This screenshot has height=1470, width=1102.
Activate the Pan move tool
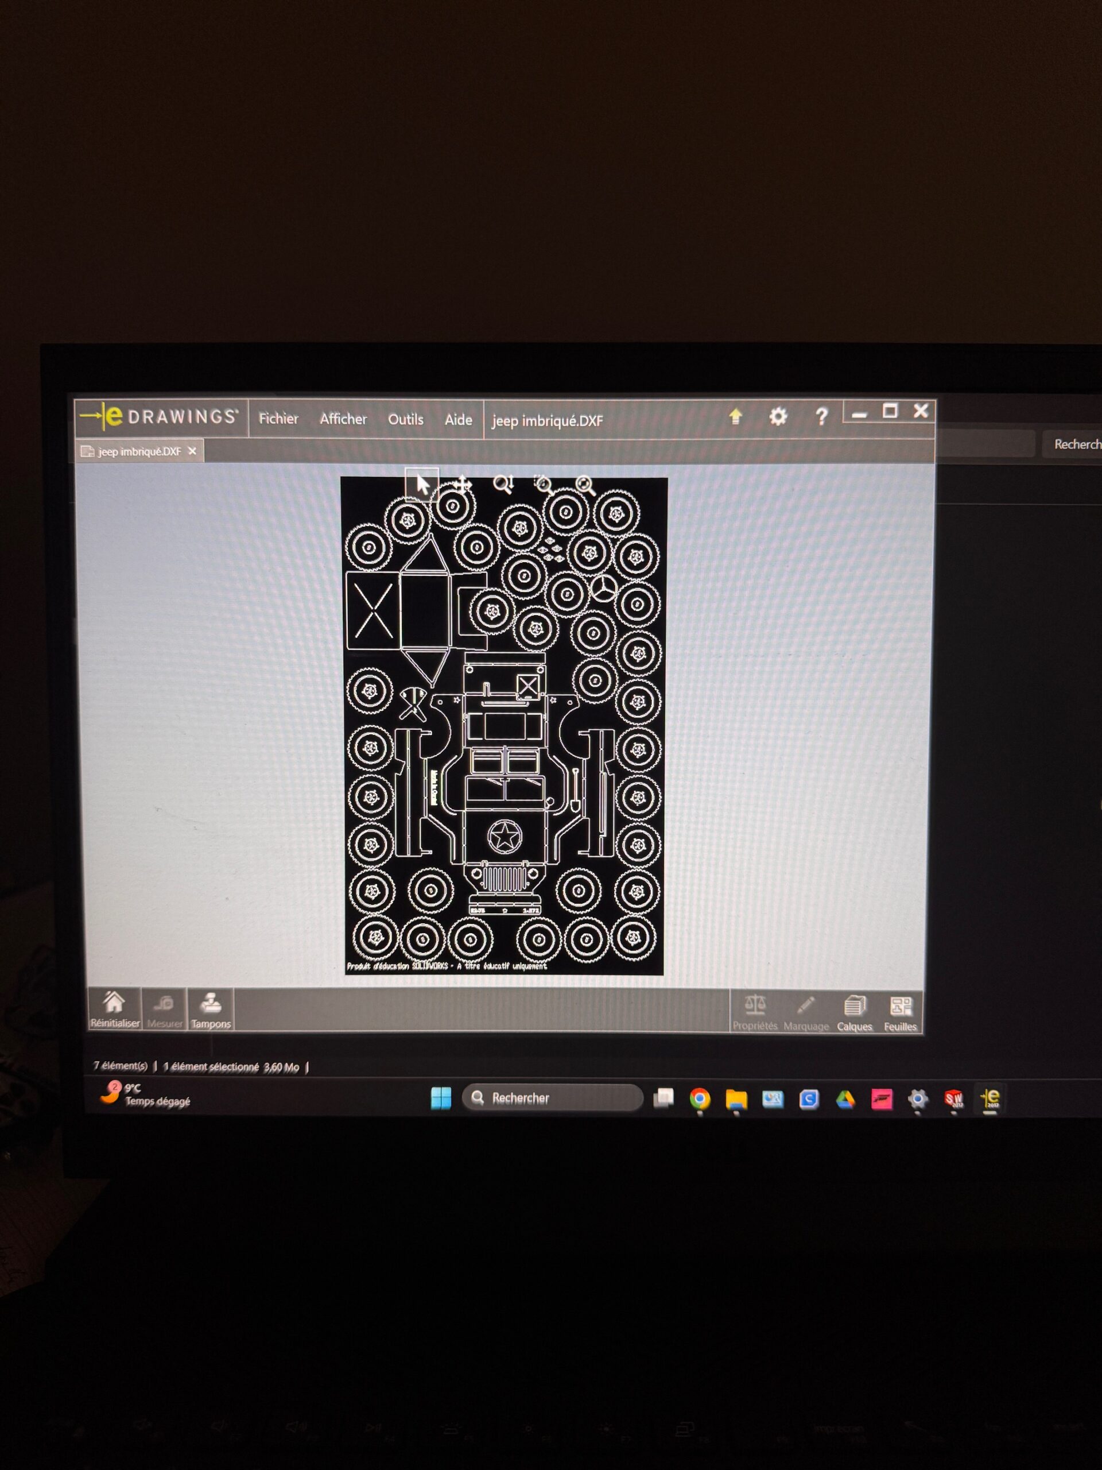pyautogui.click(x=462, y=485)
